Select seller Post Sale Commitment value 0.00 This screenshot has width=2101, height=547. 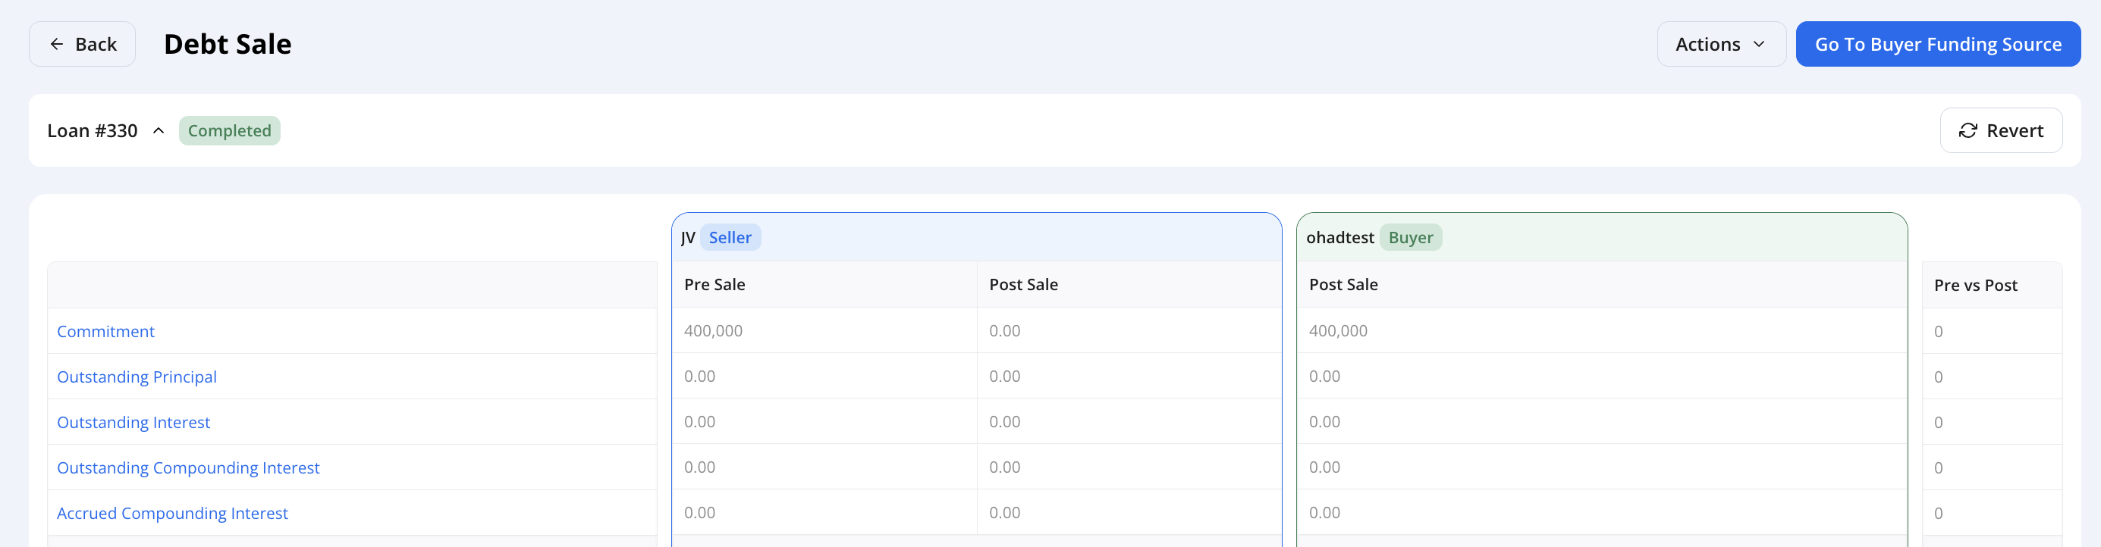1005,331
